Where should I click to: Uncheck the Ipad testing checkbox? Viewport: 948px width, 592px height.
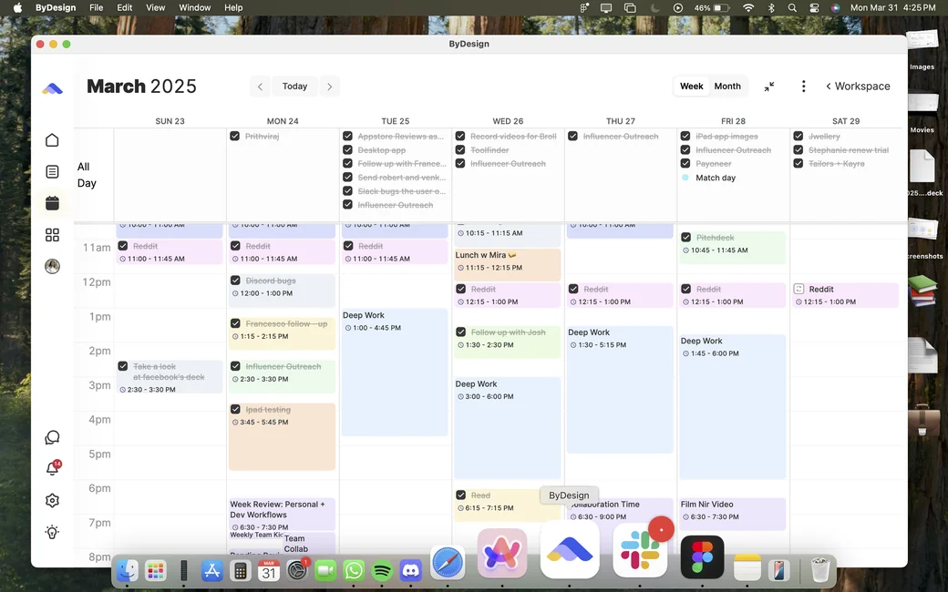(235, 409)
